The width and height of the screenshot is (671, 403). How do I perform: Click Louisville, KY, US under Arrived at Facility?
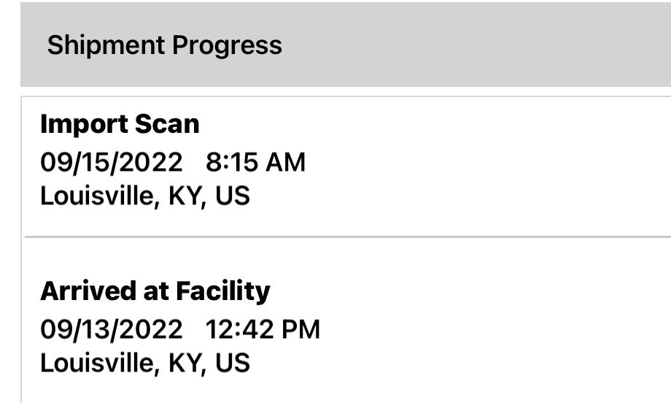tap(145, 363)
